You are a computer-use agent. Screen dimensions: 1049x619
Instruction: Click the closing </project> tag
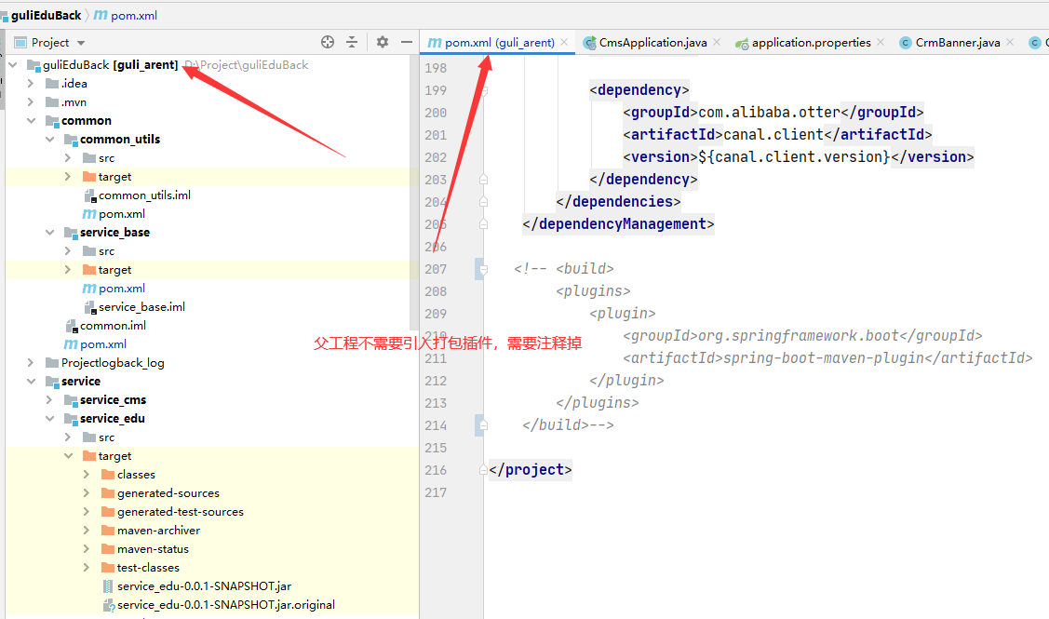(531, 470)
